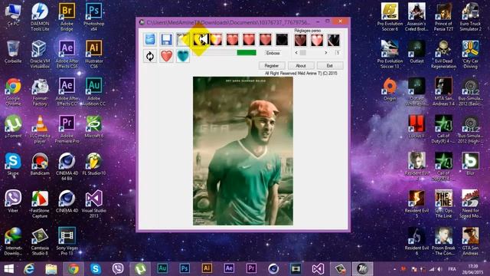490x276 pixels.
Task: Select the VLC media player desktop icon
Action: tap(40, 130)
